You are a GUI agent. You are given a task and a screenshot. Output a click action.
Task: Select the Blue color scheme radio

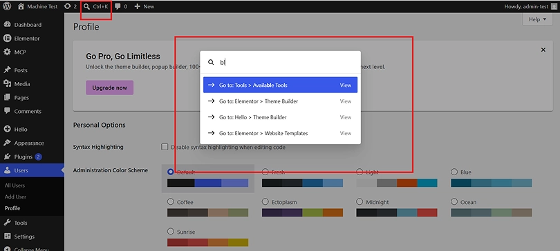(x=454, y=172)
